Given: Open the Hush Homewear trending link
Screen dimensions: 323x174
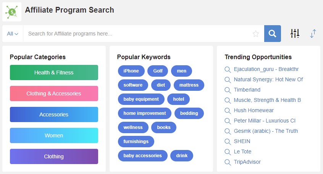Looking at the screenshot, I should pyautogui.click(x=254, y=110).
